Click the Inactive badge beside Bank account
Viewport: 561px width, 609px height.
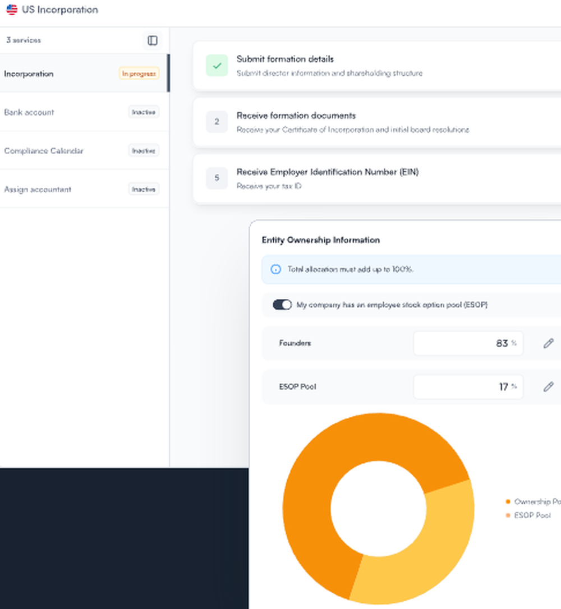[x=144, y=112]
